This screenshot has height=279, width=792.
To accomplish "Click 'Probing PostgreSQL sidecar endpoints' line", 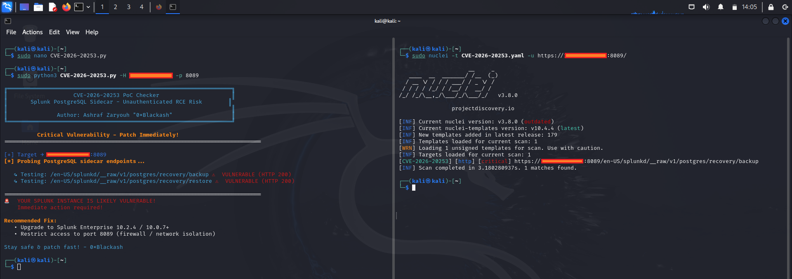I will tap(74, 161).
